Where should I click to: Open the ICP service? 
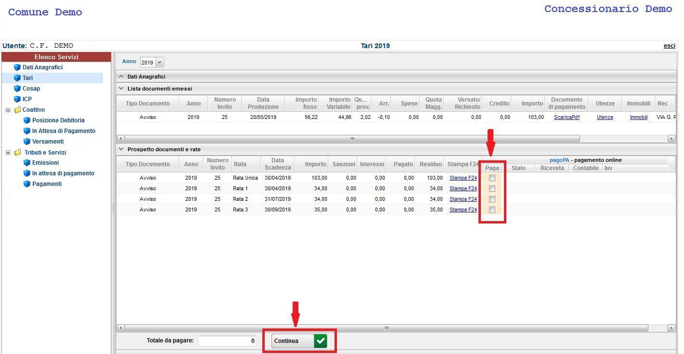(x=27, y=99)
